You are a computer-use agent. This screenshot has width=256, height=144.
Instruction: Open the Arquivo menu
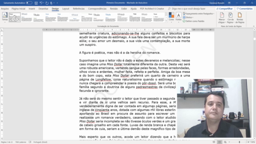5,9
